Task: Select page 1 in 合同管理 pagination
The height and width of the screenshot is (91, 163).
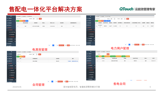Action: coord(52,81)
